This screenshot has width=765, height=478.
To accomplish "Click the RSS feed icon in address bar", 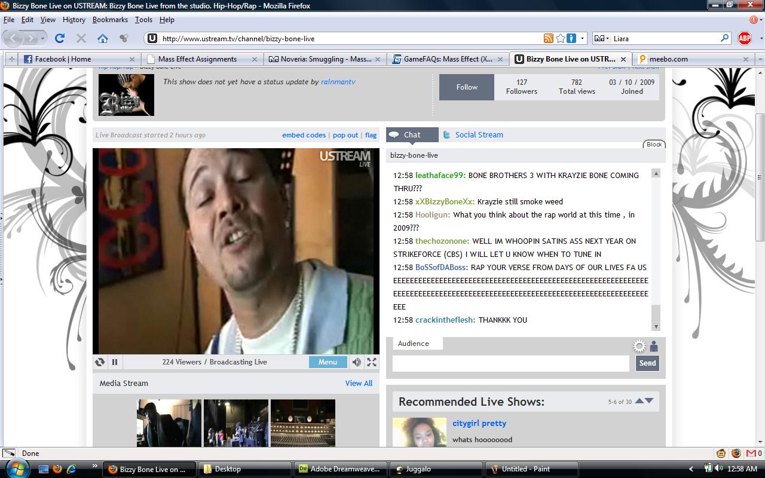I will click(548, 38).
